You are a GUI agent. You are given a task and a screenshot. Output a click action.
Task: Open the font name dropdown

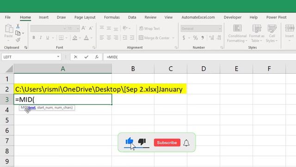[65, 29]
